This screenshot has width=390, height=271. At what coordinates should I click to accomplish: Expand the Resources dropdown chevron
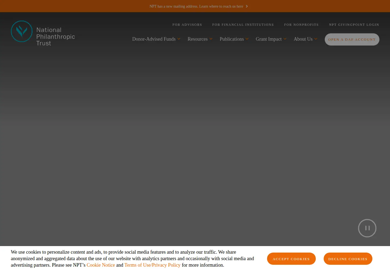(211, 39)
